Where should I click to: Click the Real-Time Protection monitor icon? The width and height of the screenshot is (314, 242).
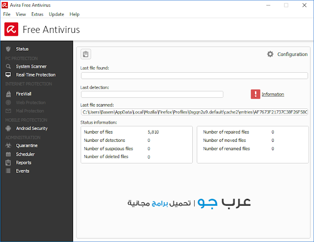point(8,75)
